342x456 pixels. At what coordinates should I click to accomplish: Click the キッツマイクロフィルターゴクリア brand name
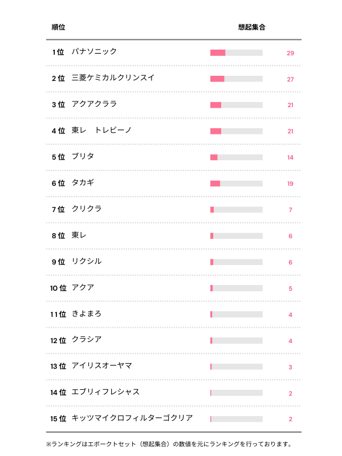coord(132,418)
